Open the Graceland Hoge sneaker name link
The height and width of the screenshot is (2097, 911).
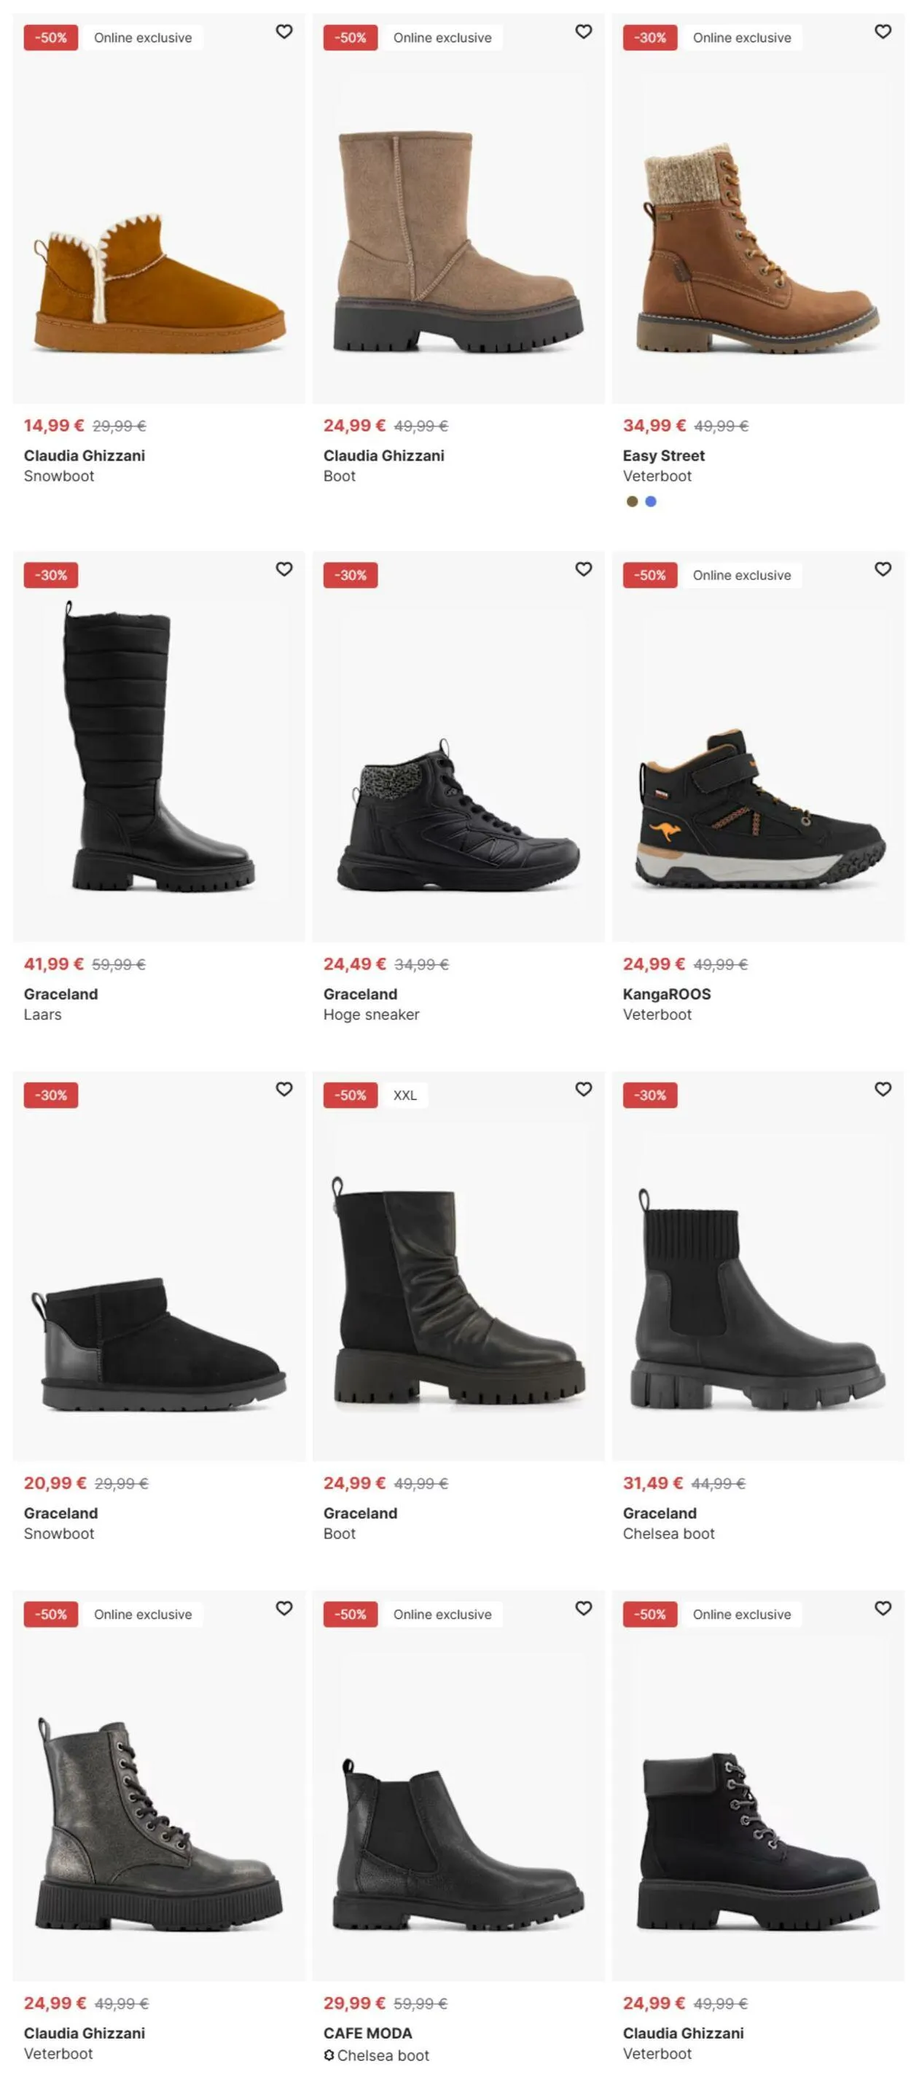[371, 1015]
